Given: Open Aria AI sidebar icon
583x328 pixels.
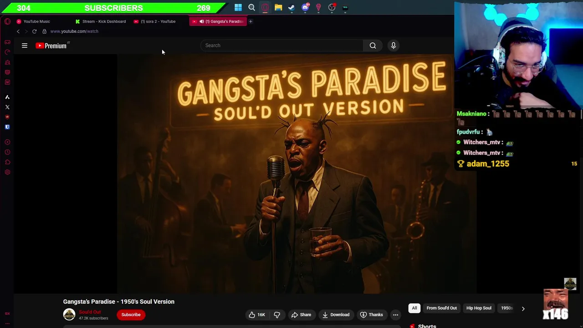Looking at the screenshot, I should coord(7,97).
